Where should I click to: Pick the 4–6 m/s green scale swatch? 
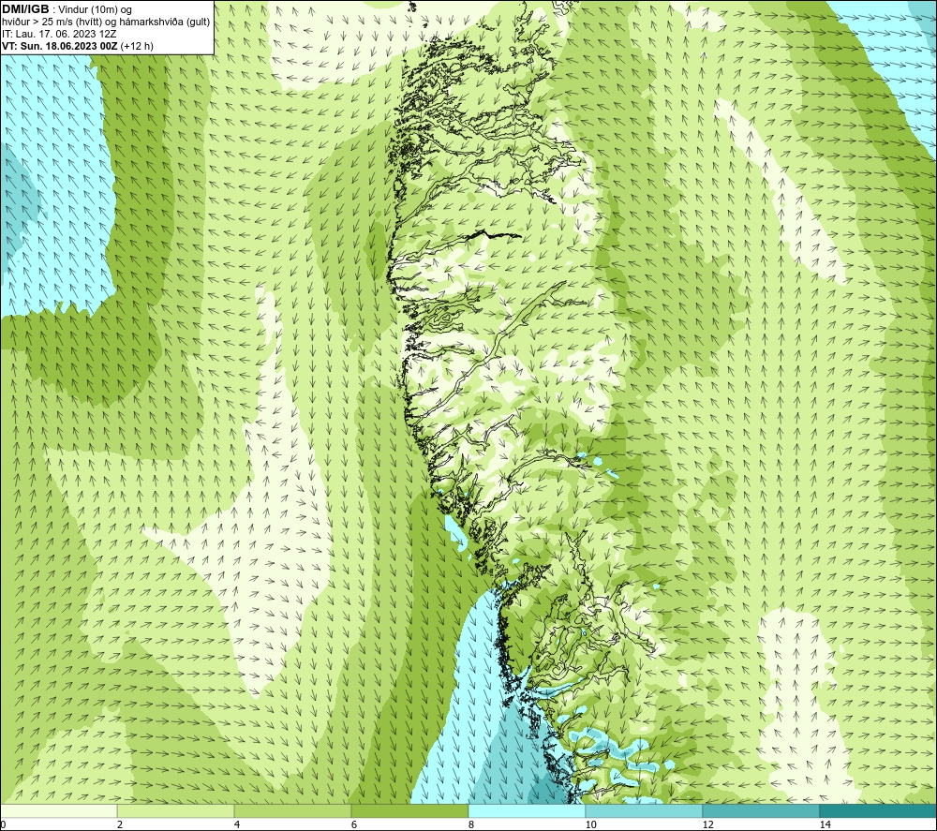292,810
